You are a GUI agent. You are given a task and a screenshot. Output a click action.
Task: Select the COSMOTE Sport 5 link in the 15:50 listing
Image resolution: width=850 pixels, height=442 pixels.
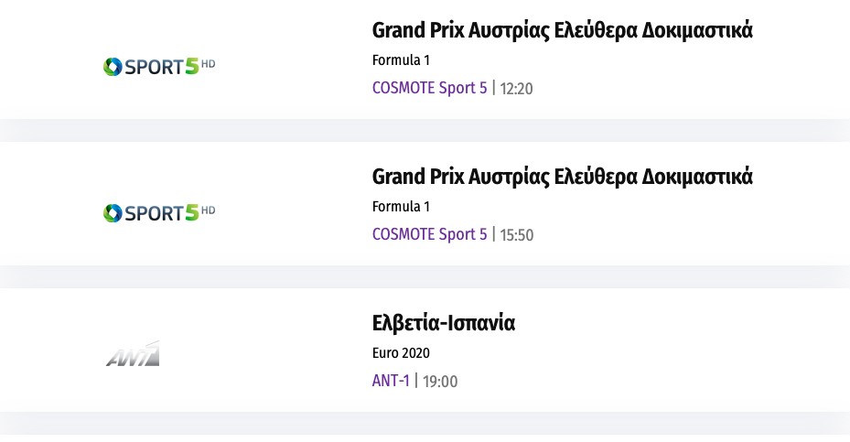[x=429, y=234]
